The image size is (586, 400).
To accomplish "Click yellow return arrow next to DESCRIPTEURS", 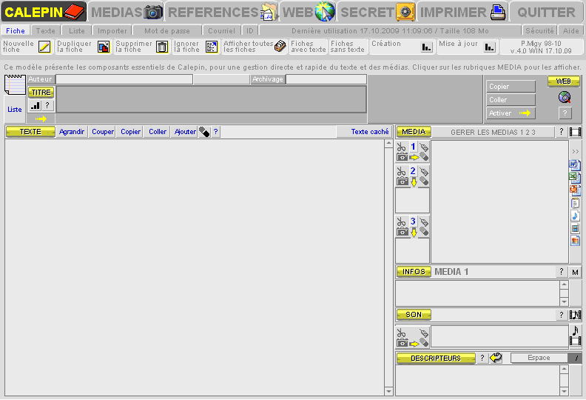I will pyautogui.click(x=496, y=358).
